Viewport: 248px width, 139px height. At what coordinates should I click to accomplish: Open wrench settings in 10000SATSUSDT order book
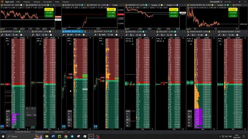188,35
